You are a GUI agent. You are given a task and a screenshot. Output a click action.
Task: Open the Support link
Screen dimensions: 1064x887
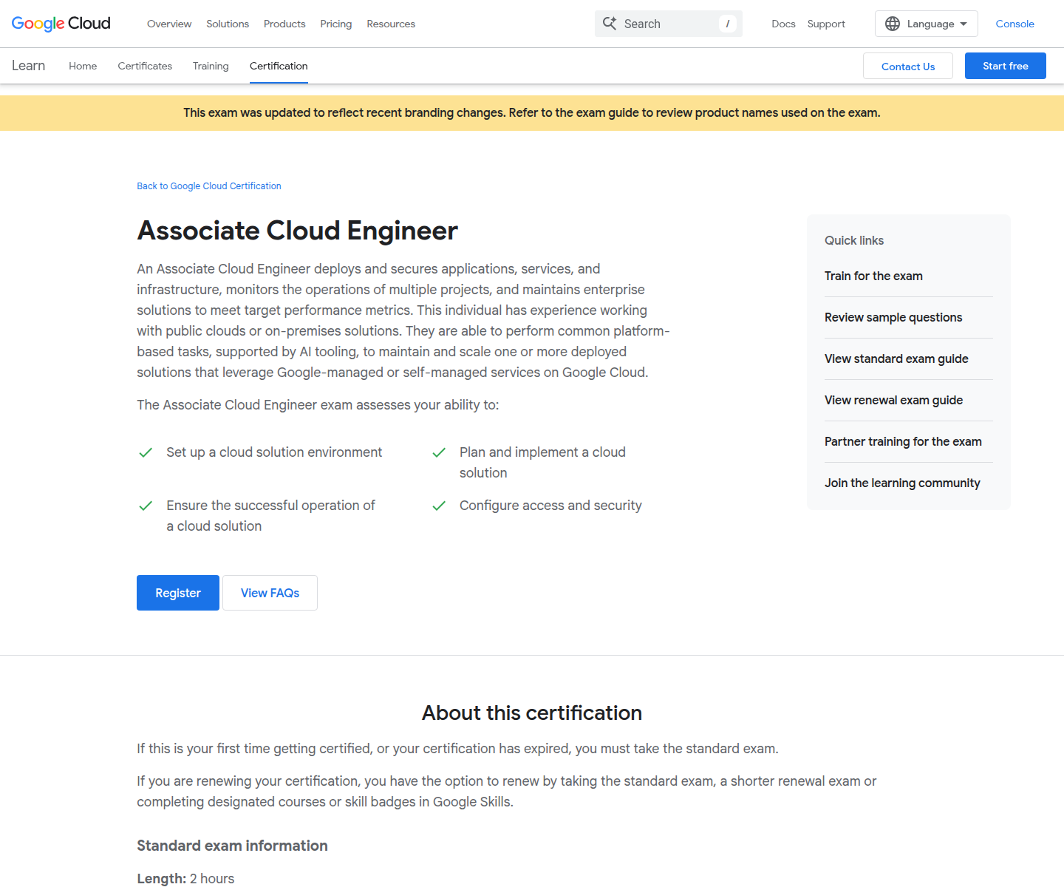point(826,24)
